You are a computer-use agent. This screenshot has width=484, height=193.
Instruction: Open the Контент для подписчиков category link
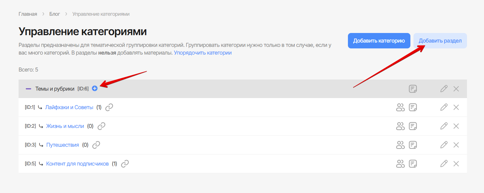(x=77, y=164)
